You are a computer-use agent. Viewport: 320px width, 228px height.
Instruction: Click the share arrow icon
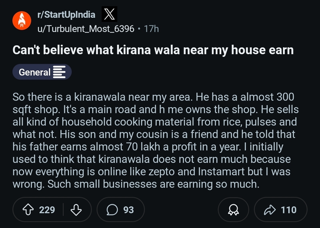(269, 210)
